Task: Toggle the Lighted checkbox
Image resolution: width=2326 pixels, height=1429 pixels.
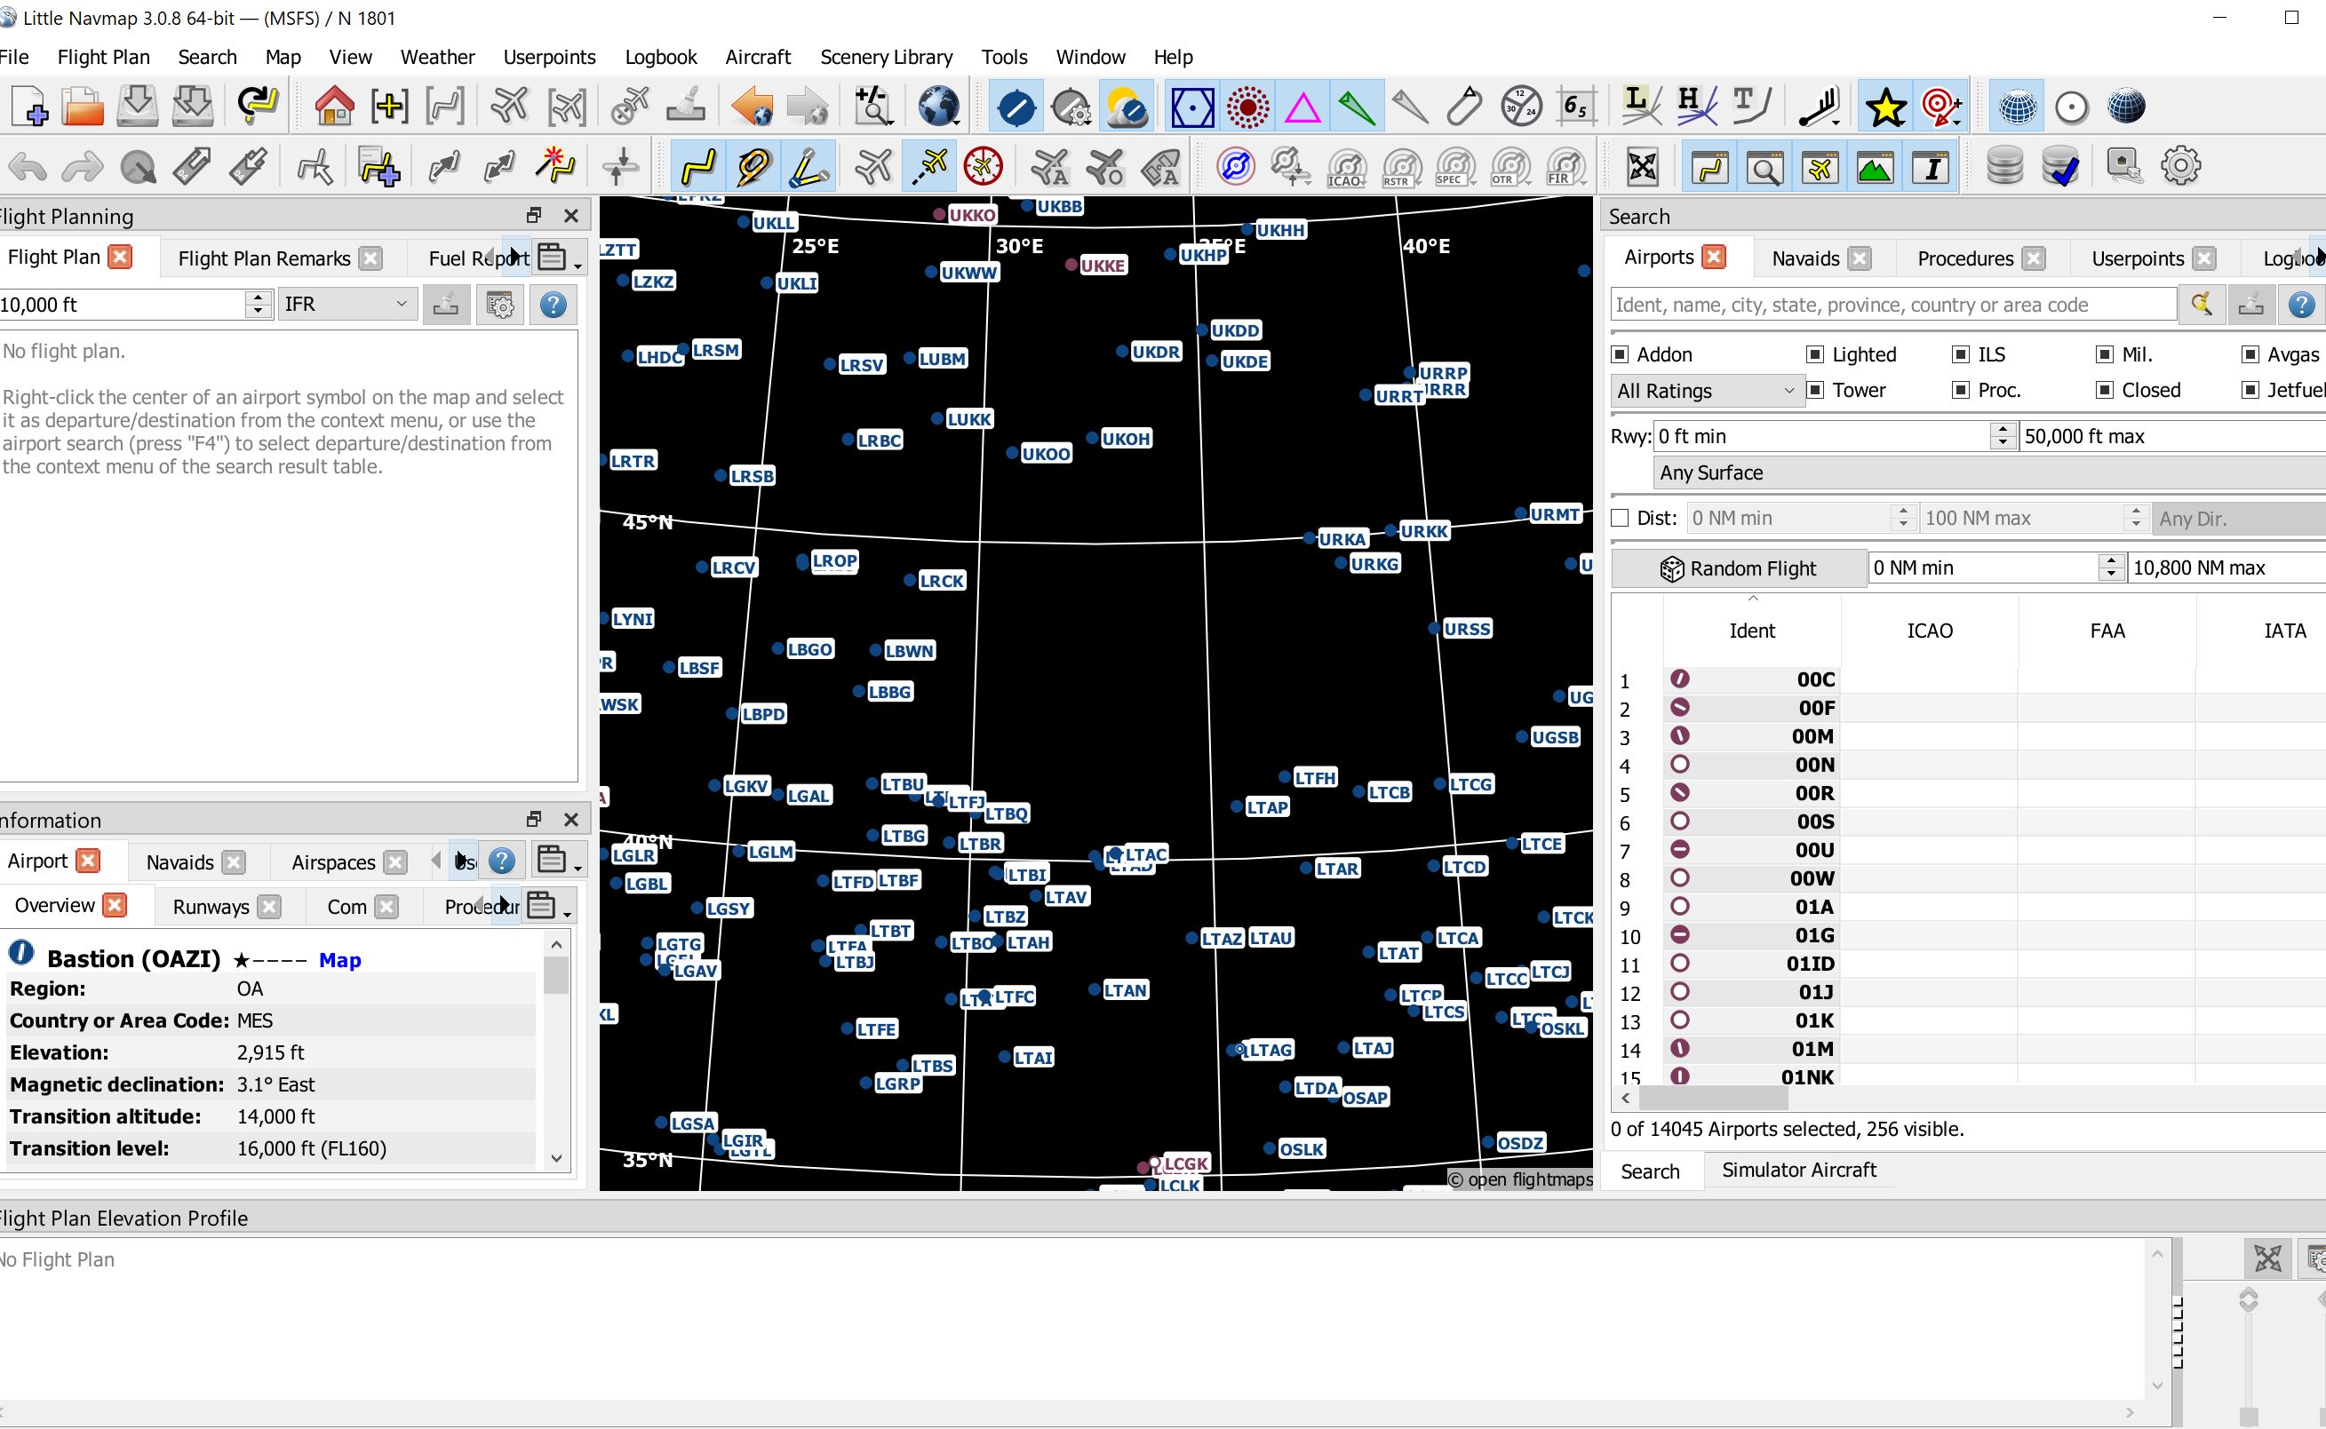Action: (x=1813, y=354)
